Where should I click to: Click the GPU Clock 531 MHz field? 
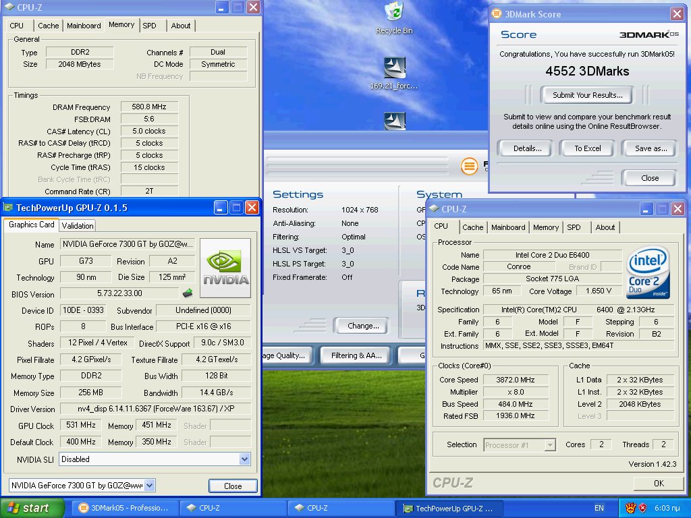(81, 425)
